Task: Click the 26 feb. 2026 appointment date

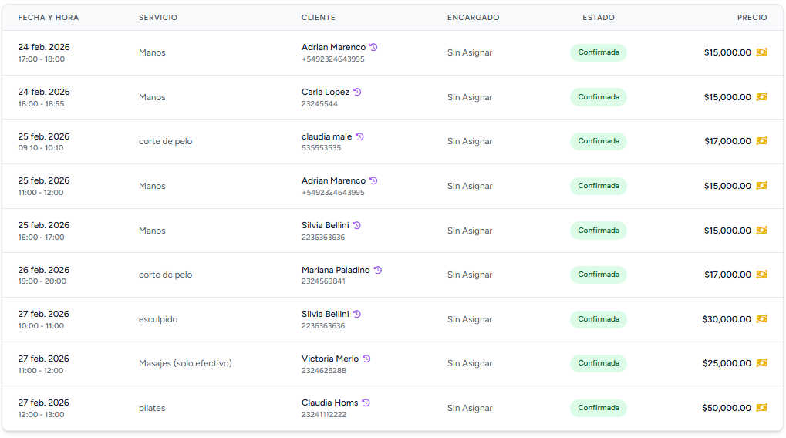Action: [44, 270]
